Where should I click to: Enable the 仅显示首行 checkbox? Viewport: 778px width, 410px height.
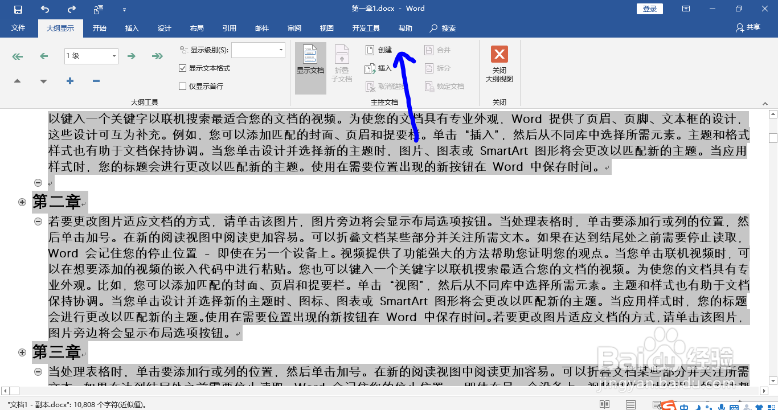click(183, 87)
